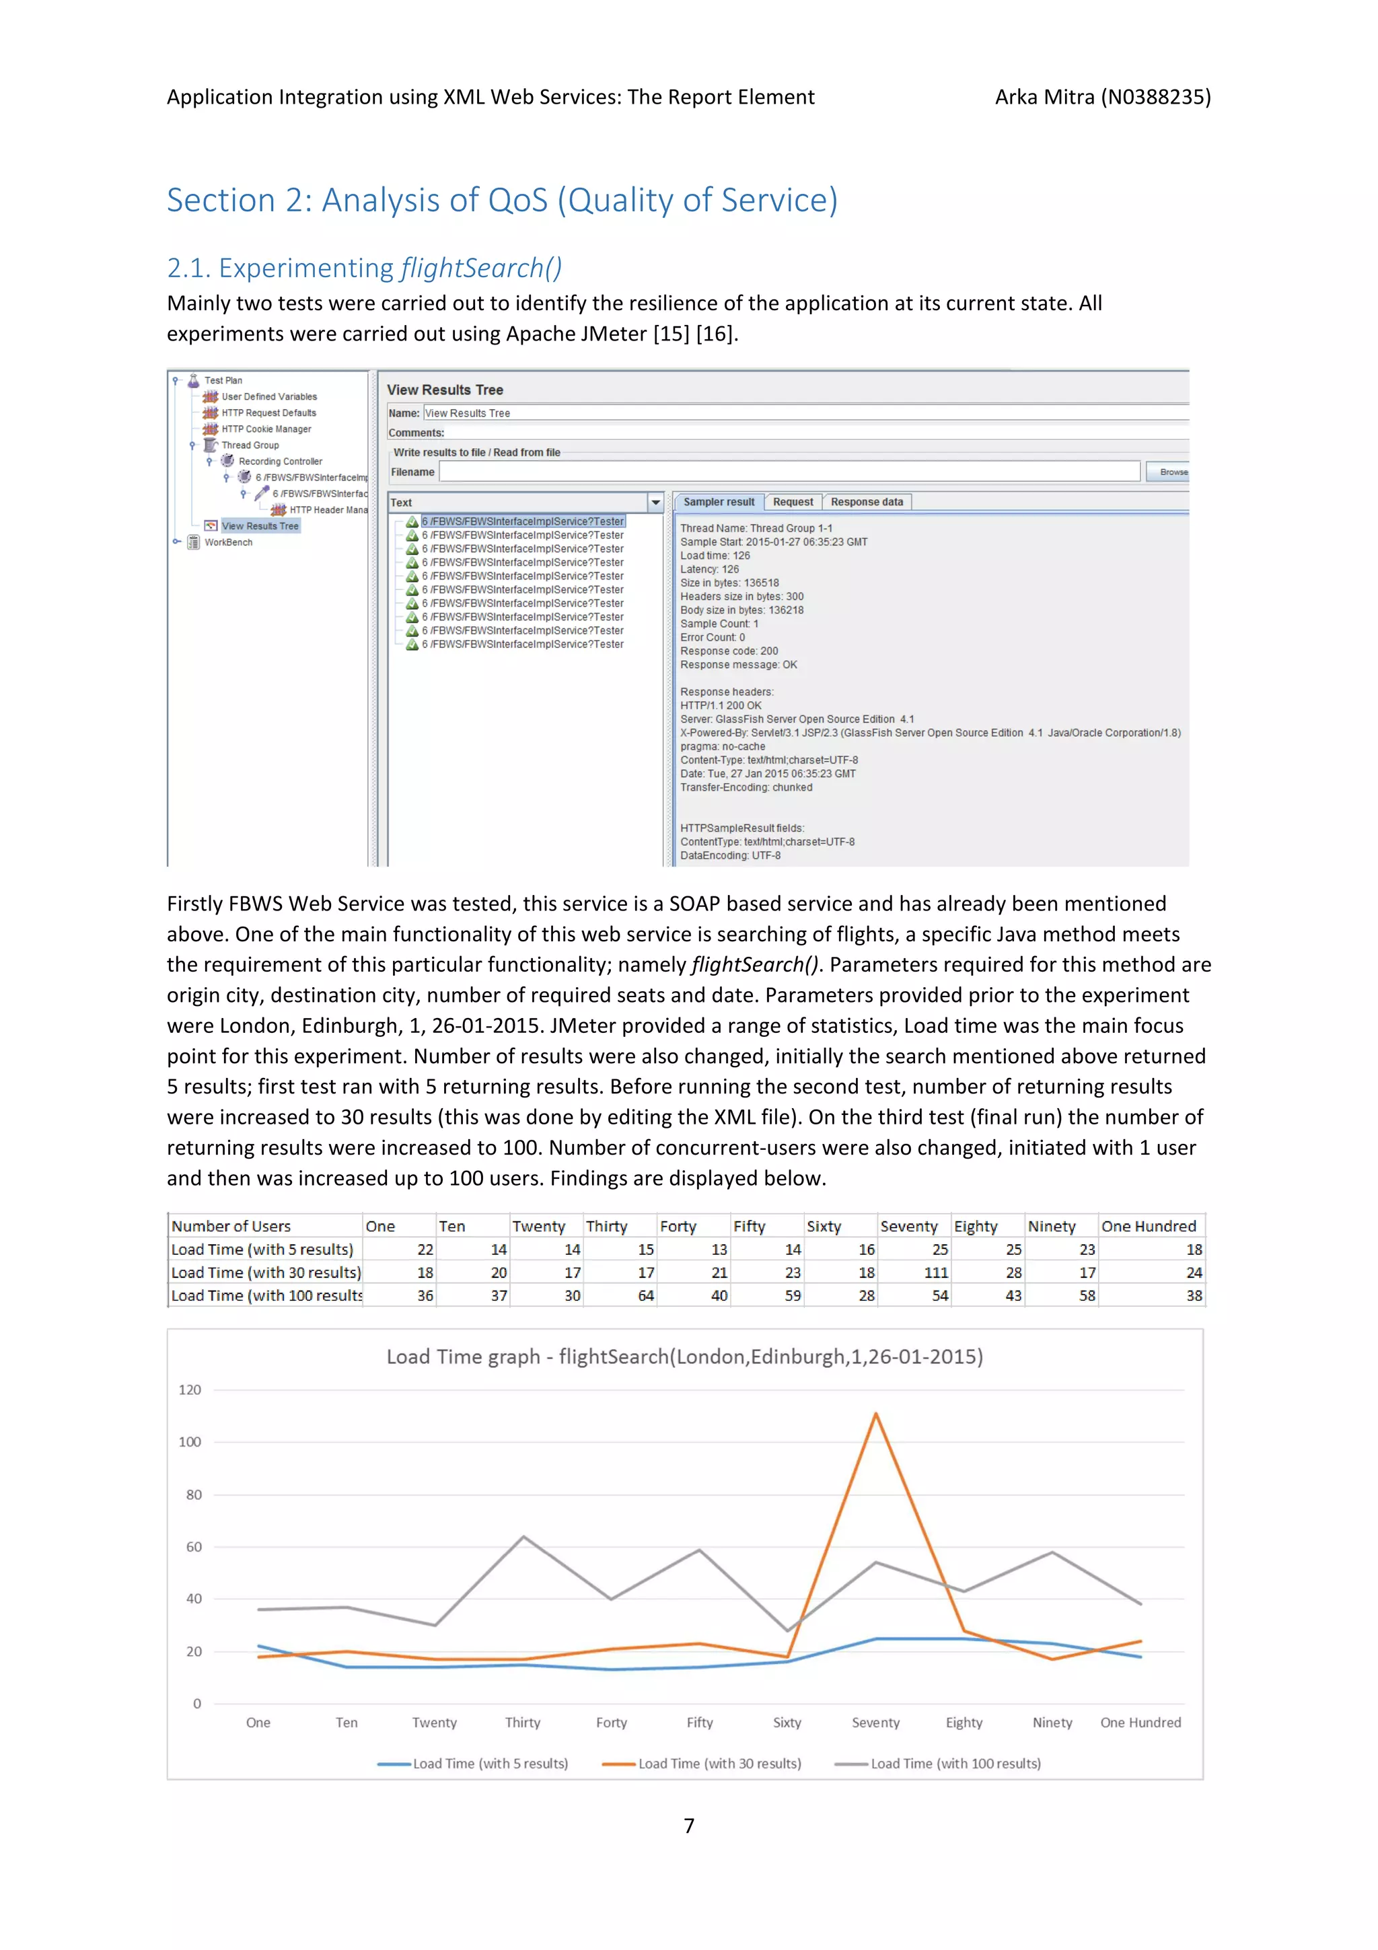This screenshot has height=1950, width=1378.
Task: Click 'Transfer-Encoding: chunked' header line
Action: point(746,787)
